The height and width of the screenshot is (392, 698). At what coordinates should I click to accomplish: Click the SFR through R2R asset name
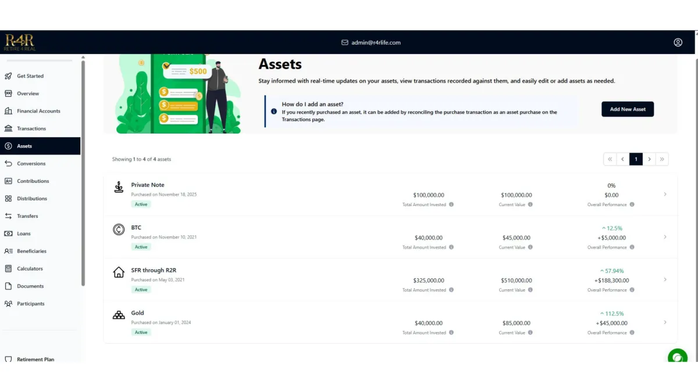click(x=154, y=270)
